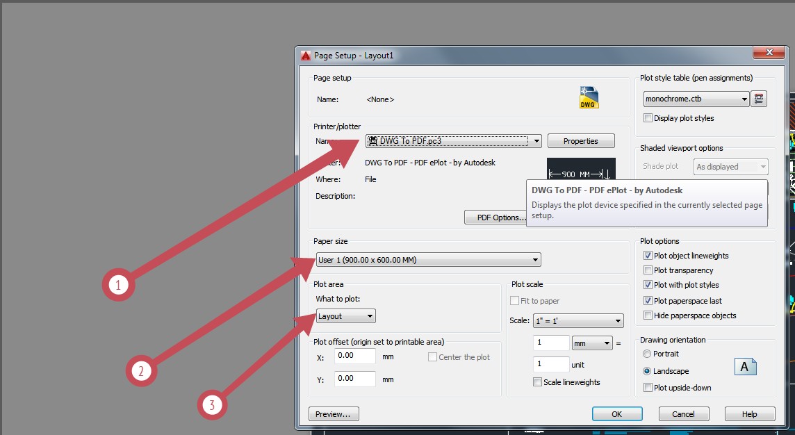Screen dimensions: 795x435
Task: Toggle Plot paperspace last checkbox
Action: 648,301
